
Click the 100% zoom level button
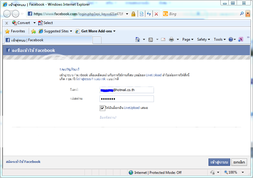[231, 172]
